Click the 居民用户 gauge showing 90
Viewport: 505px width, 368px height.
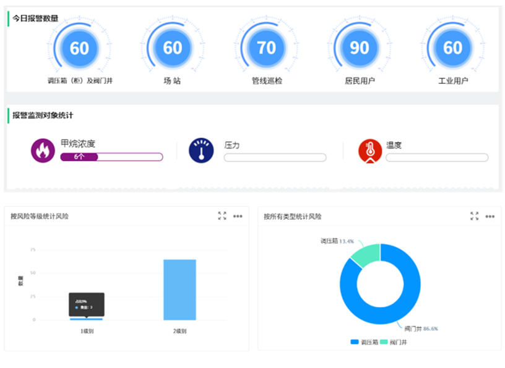coord(360,48)
